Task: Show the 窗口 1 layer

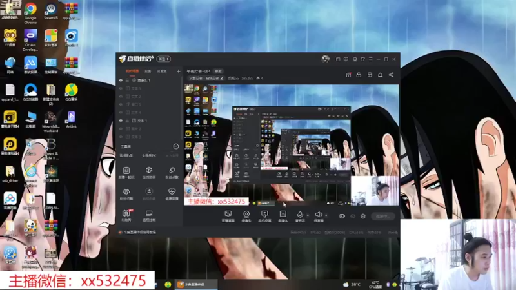Action: click(121, 104)
